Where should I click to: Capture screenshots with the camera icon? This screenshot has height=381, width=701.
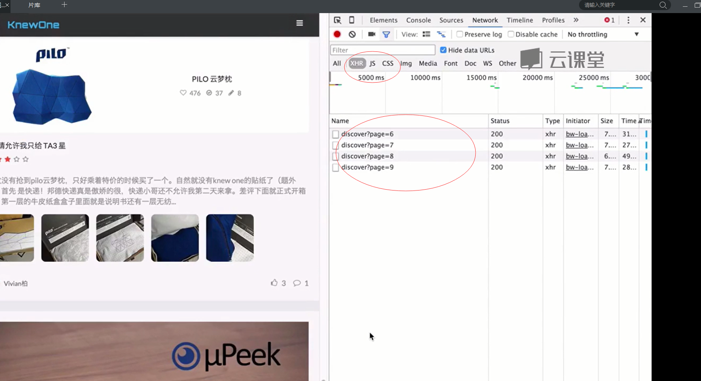[x=371, y=34]
